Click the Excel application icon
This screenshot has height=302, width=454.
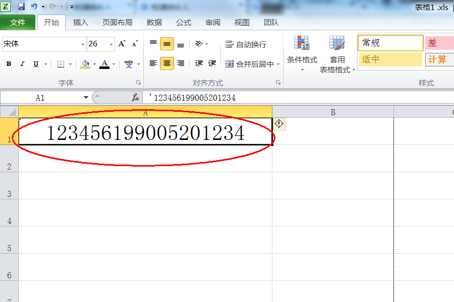point(6,7)
